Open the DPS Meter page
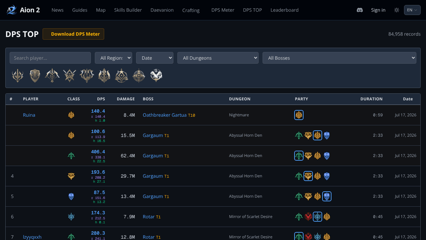 (223, 10)
